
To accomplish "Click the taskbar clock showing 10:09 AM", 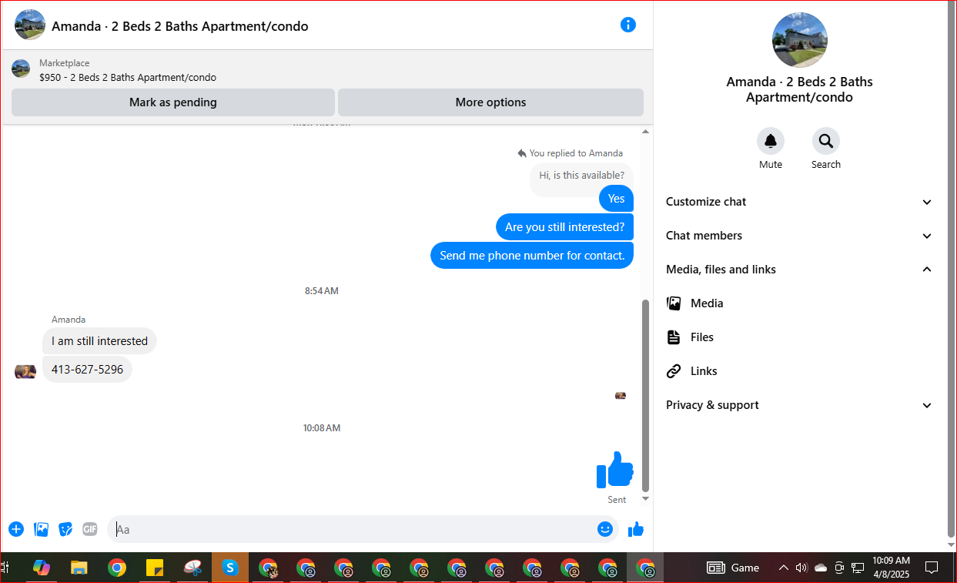I will (x=891, y=568).
